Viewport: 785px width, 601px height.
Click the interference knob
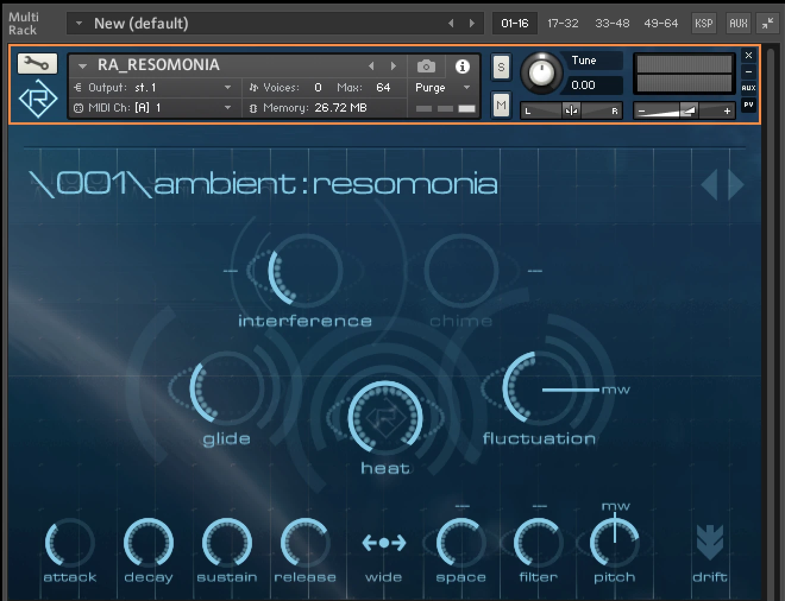(304, 271)
